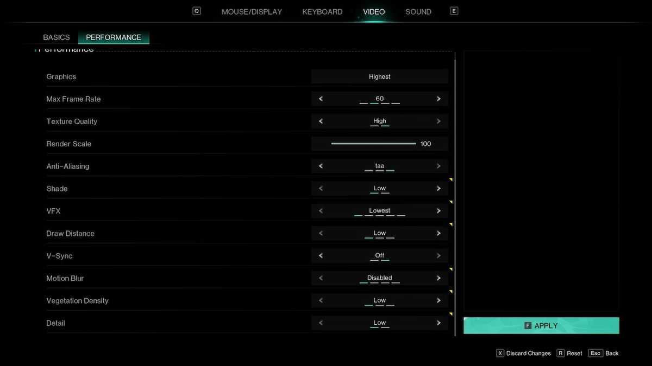652x366 pixels.
Task: Switch to the SOUND tab
Action: [x=418, y=11]
